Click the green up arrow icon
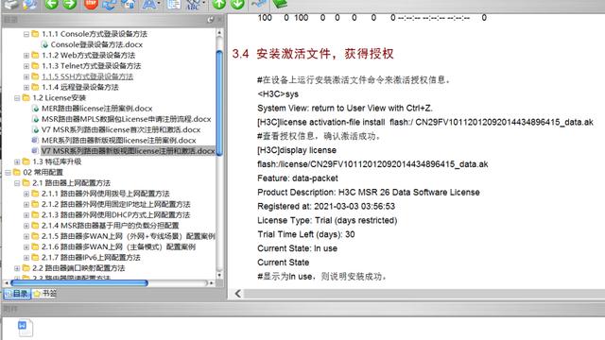 (x=219, y=4)
